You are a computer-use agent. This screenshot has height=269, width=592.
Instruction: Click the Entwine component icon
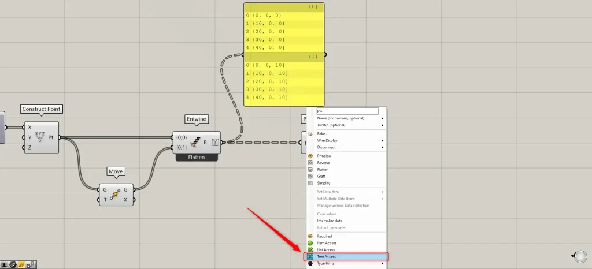(195, 142)
